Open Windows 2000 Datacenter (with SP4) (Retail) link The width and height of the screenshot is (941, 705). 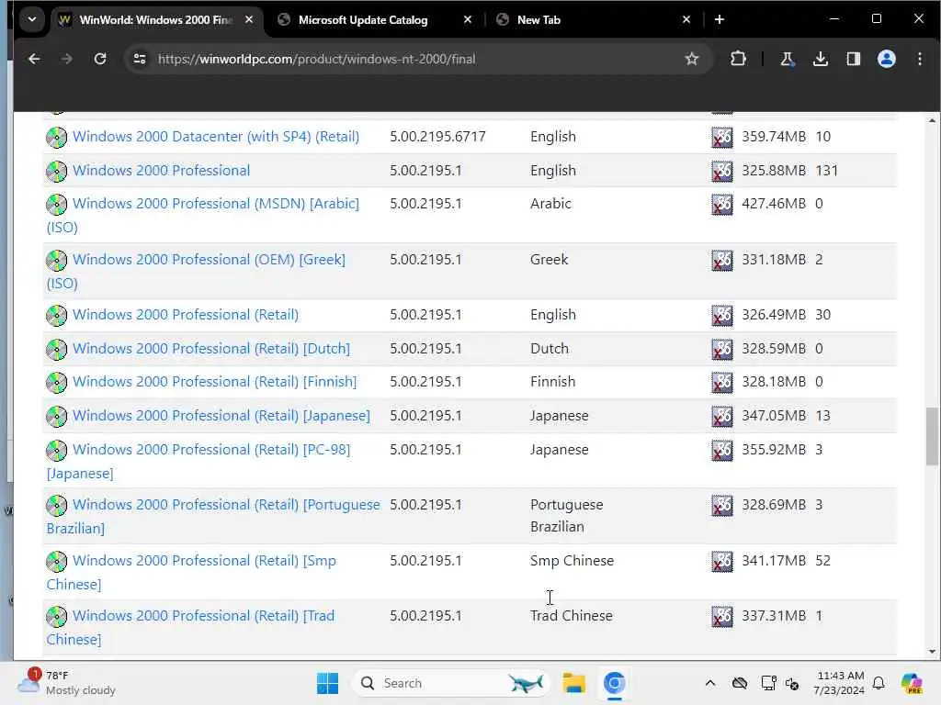coord(215,137)
